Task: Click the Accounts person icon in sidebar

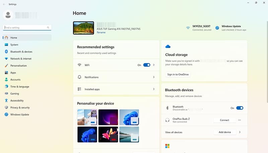Action: 6,80
